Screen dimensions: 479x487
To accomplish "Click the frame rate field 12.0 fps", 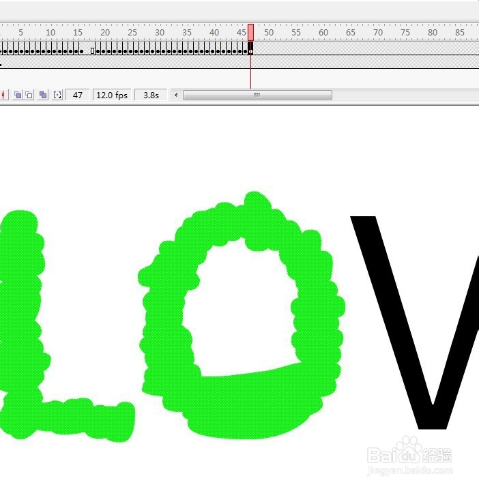I will (112, 95).
